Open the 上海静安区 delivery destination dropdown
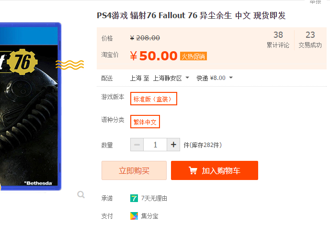Viewport: 330px width, 225px height. tap(171, 78)
